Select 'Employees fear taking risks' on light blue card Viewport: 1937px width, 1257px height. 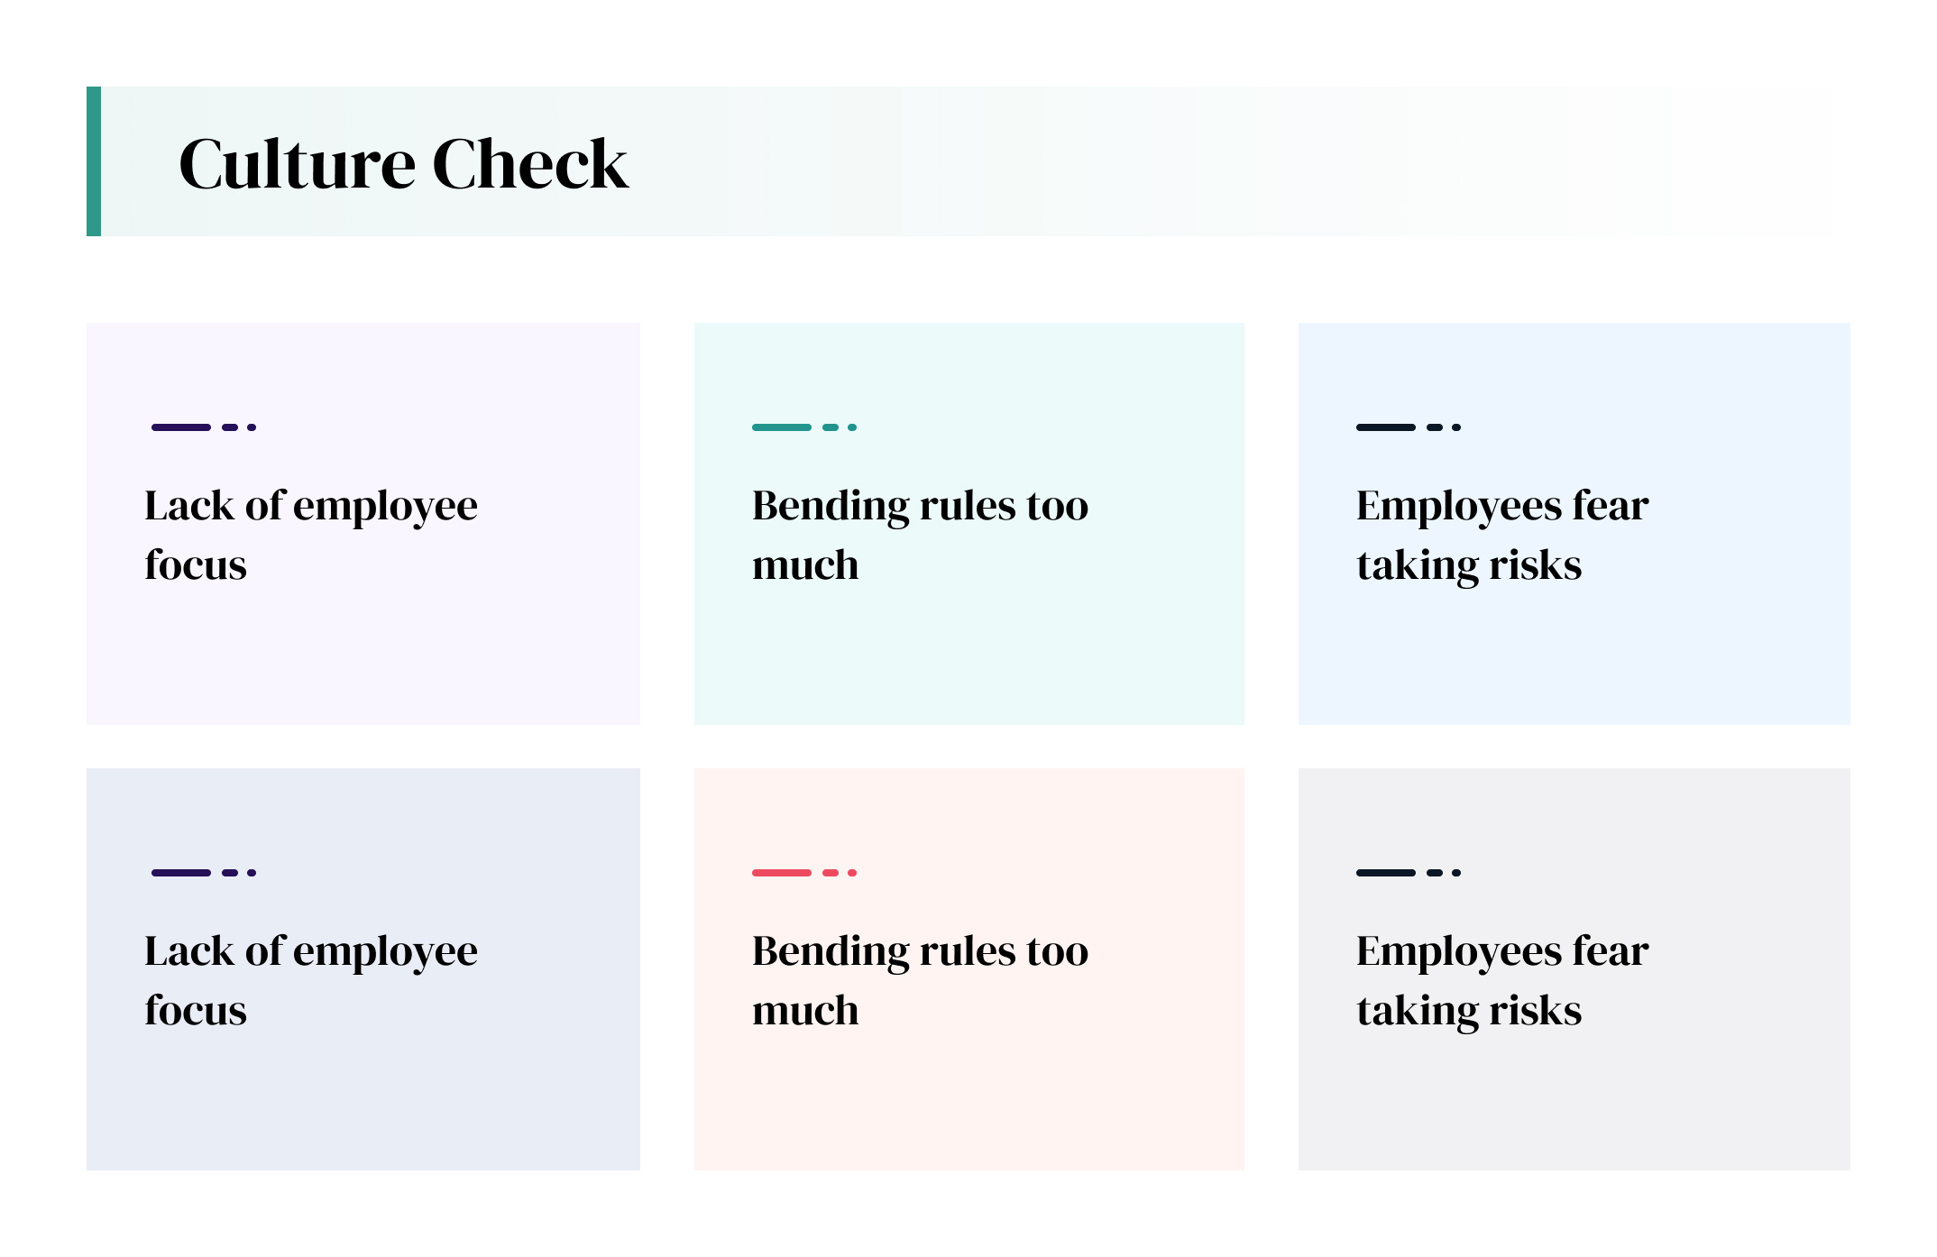[1502, 536]
